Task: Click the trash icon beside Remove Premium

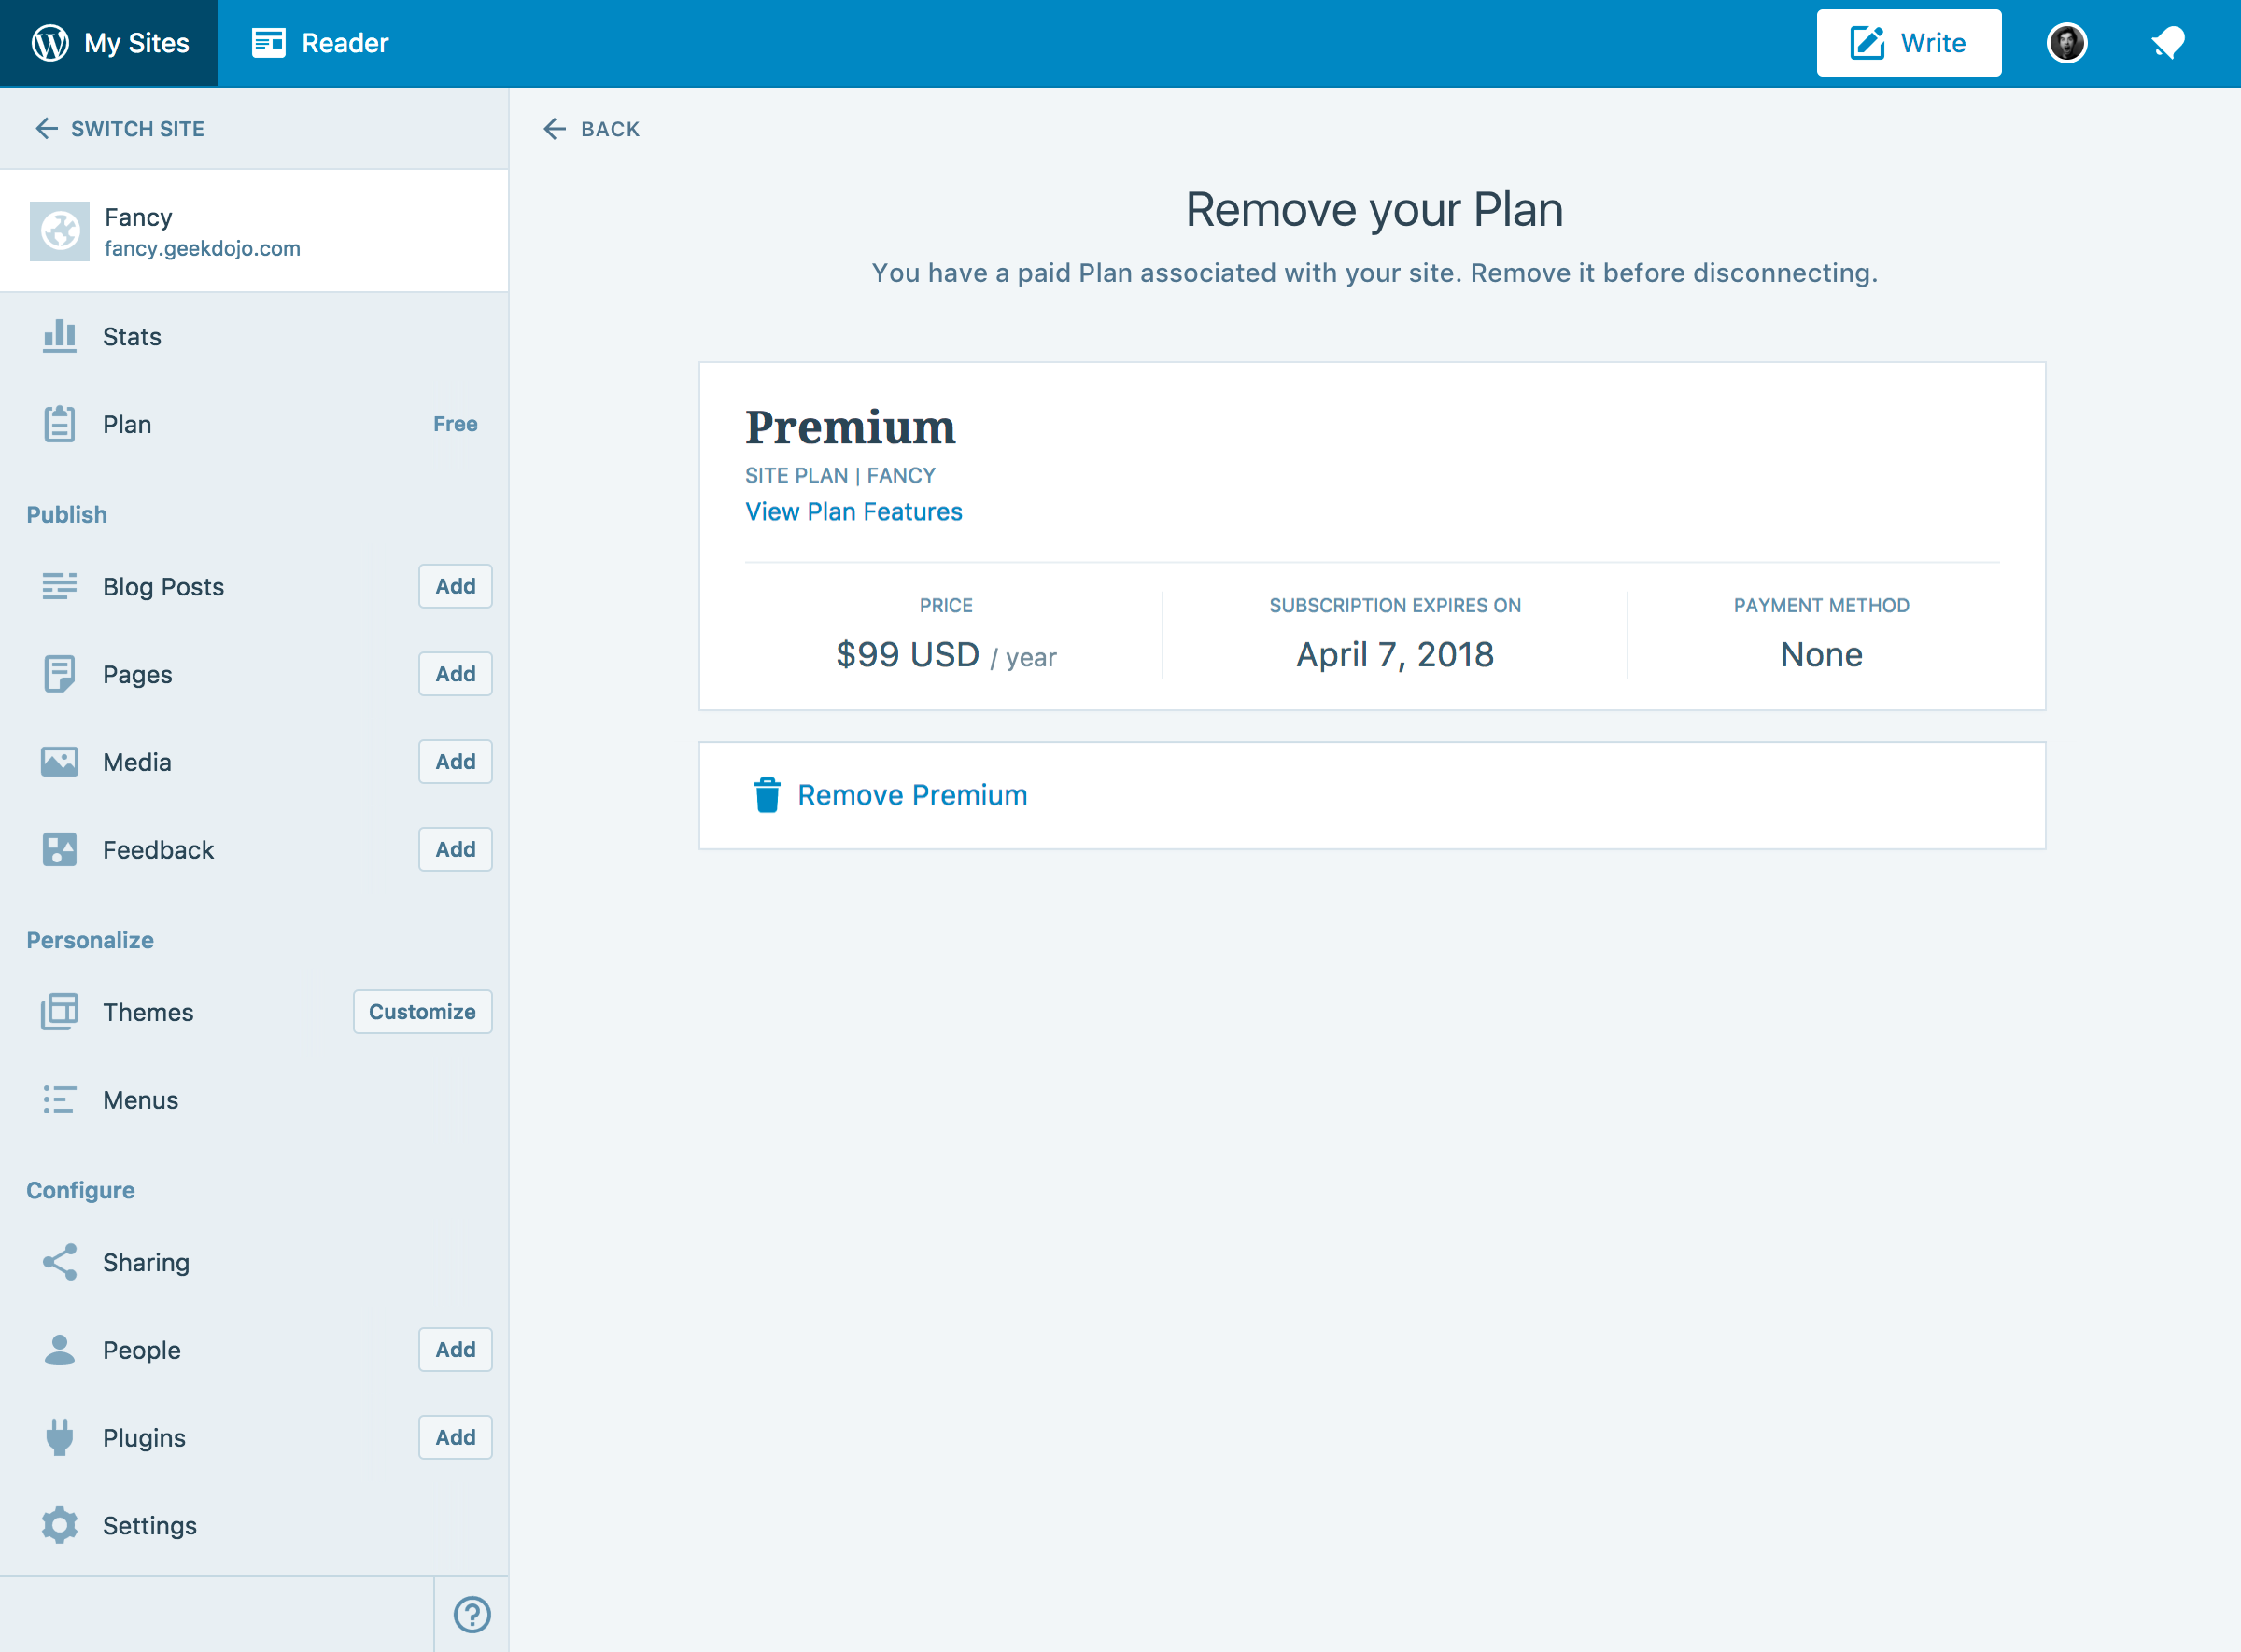Action: (x=767, y=795)
